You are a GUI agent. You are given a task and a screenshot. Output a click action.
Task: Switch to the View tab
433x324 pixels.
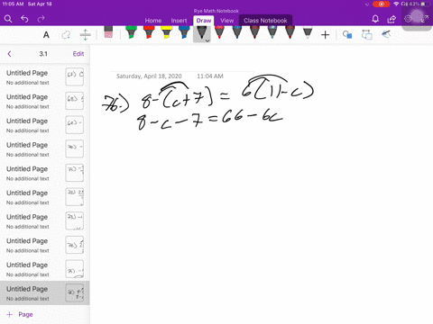coord(226,21)
